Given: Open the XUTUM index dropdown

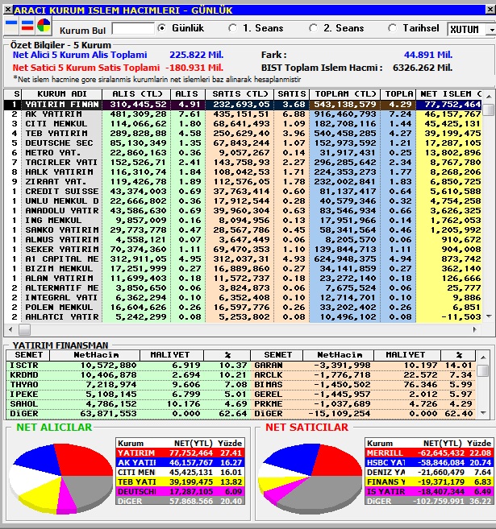Looking at the screenshot, I should (x=491, y=30).
